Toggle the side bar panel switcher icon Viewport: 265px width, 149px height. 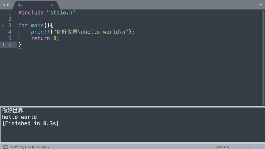pos(6,147)
